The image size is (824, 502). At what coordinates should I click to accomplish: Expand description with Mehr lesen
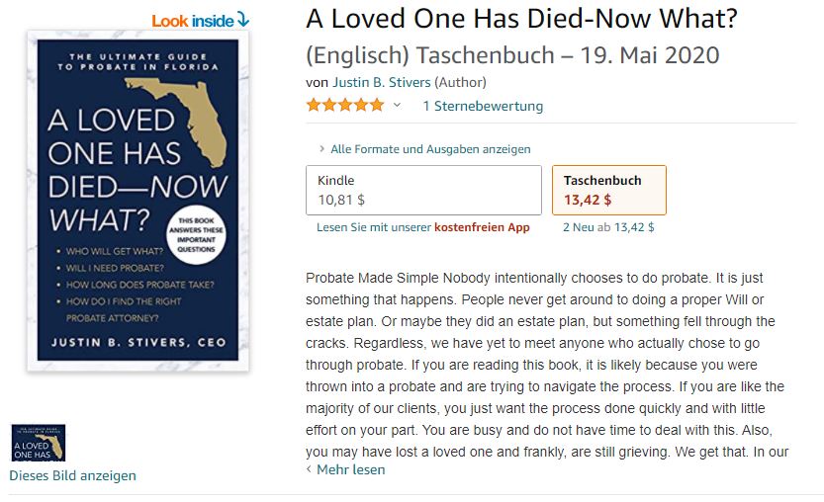coord(350,469)
